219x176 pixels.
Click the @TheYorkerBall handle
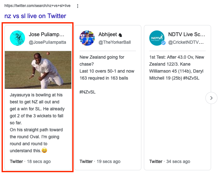click(115, 42)
